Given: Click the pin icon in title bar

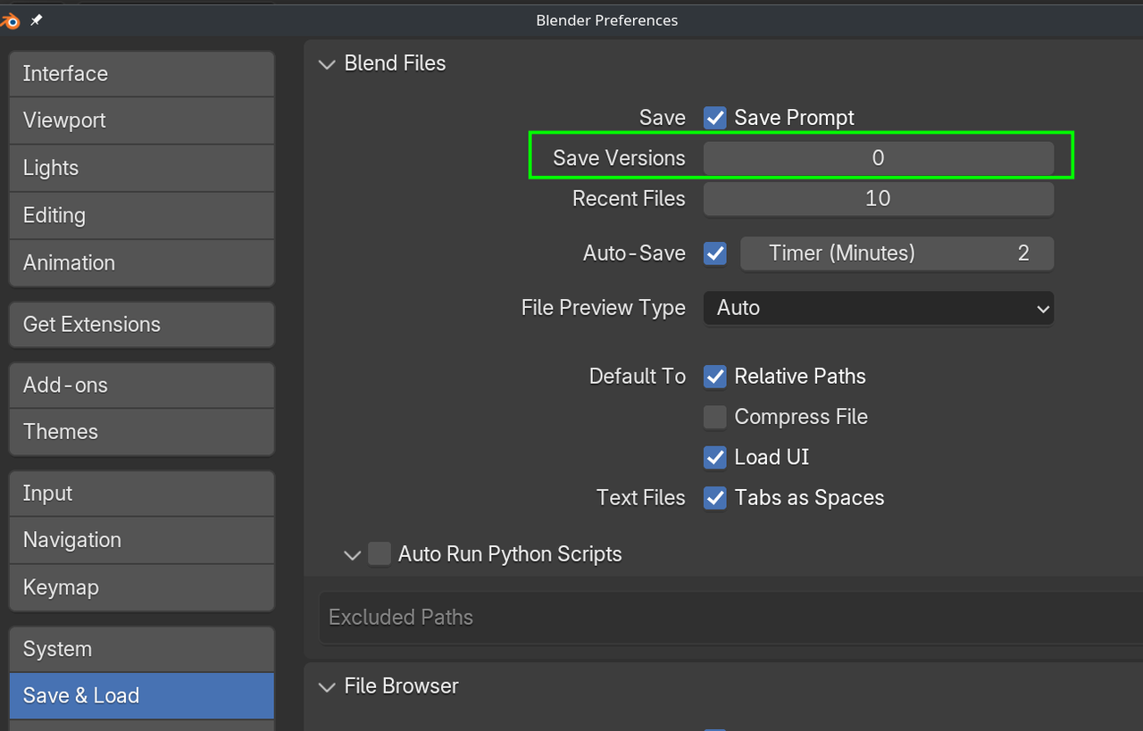Looking at the screenshot, I should click(37, 20).
